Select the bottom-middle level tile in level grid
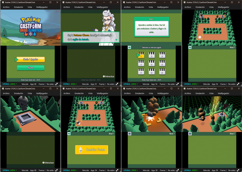242x172 pixels. [x=152, y=71]
